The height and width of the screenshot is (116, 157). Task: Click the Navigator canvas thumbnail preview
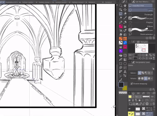141,48
